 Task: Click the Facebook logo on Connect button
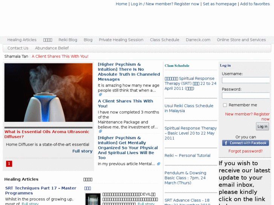[226, 143]
